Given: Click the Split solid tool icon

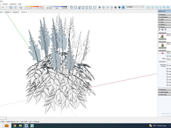Looking at the screenshot, I should [x=168, y=7].
